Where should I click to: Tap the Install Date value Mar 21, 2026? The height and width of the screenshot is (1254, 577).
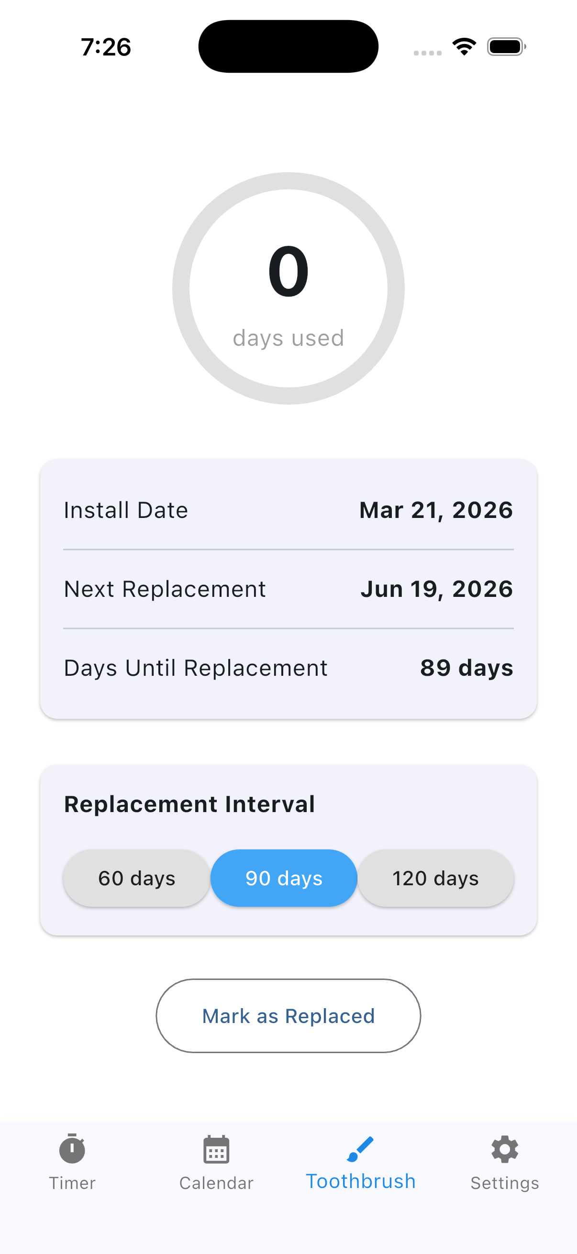436,510
